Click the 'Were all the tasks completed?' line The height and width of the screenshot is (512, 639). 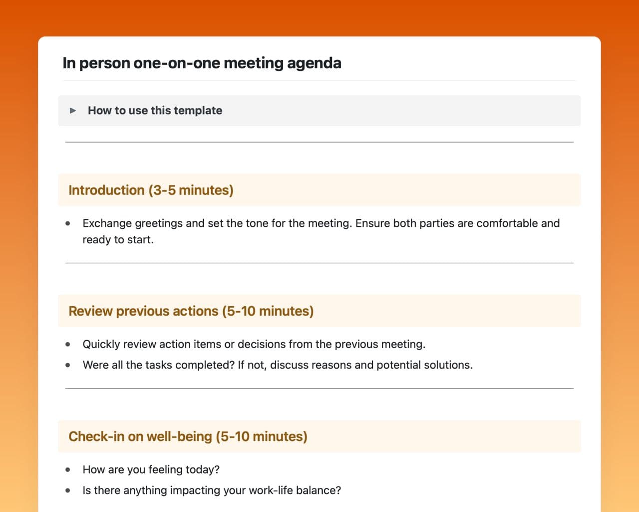point(278,365)
